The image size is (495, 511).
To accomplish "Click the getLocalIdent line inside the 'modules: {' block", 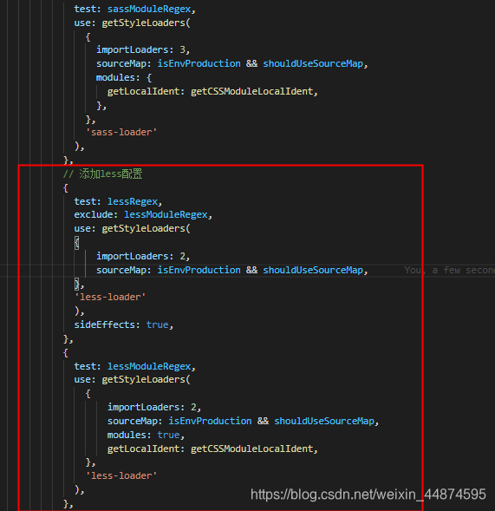I will 212,92.
